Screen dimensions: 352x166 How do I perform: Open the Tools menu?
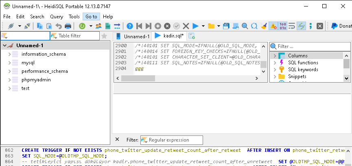pyautogui.click(x=74, y=17)
